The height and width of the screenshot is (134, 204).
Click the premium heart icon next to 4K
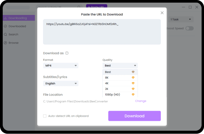point(133,83)
